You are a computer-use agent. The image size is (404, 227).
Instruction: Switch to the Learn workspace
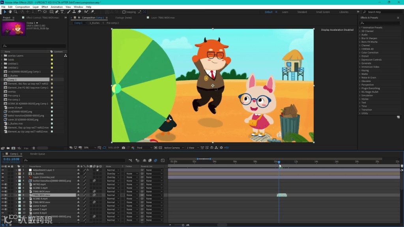pyautogui.click(x=285, y=12)
